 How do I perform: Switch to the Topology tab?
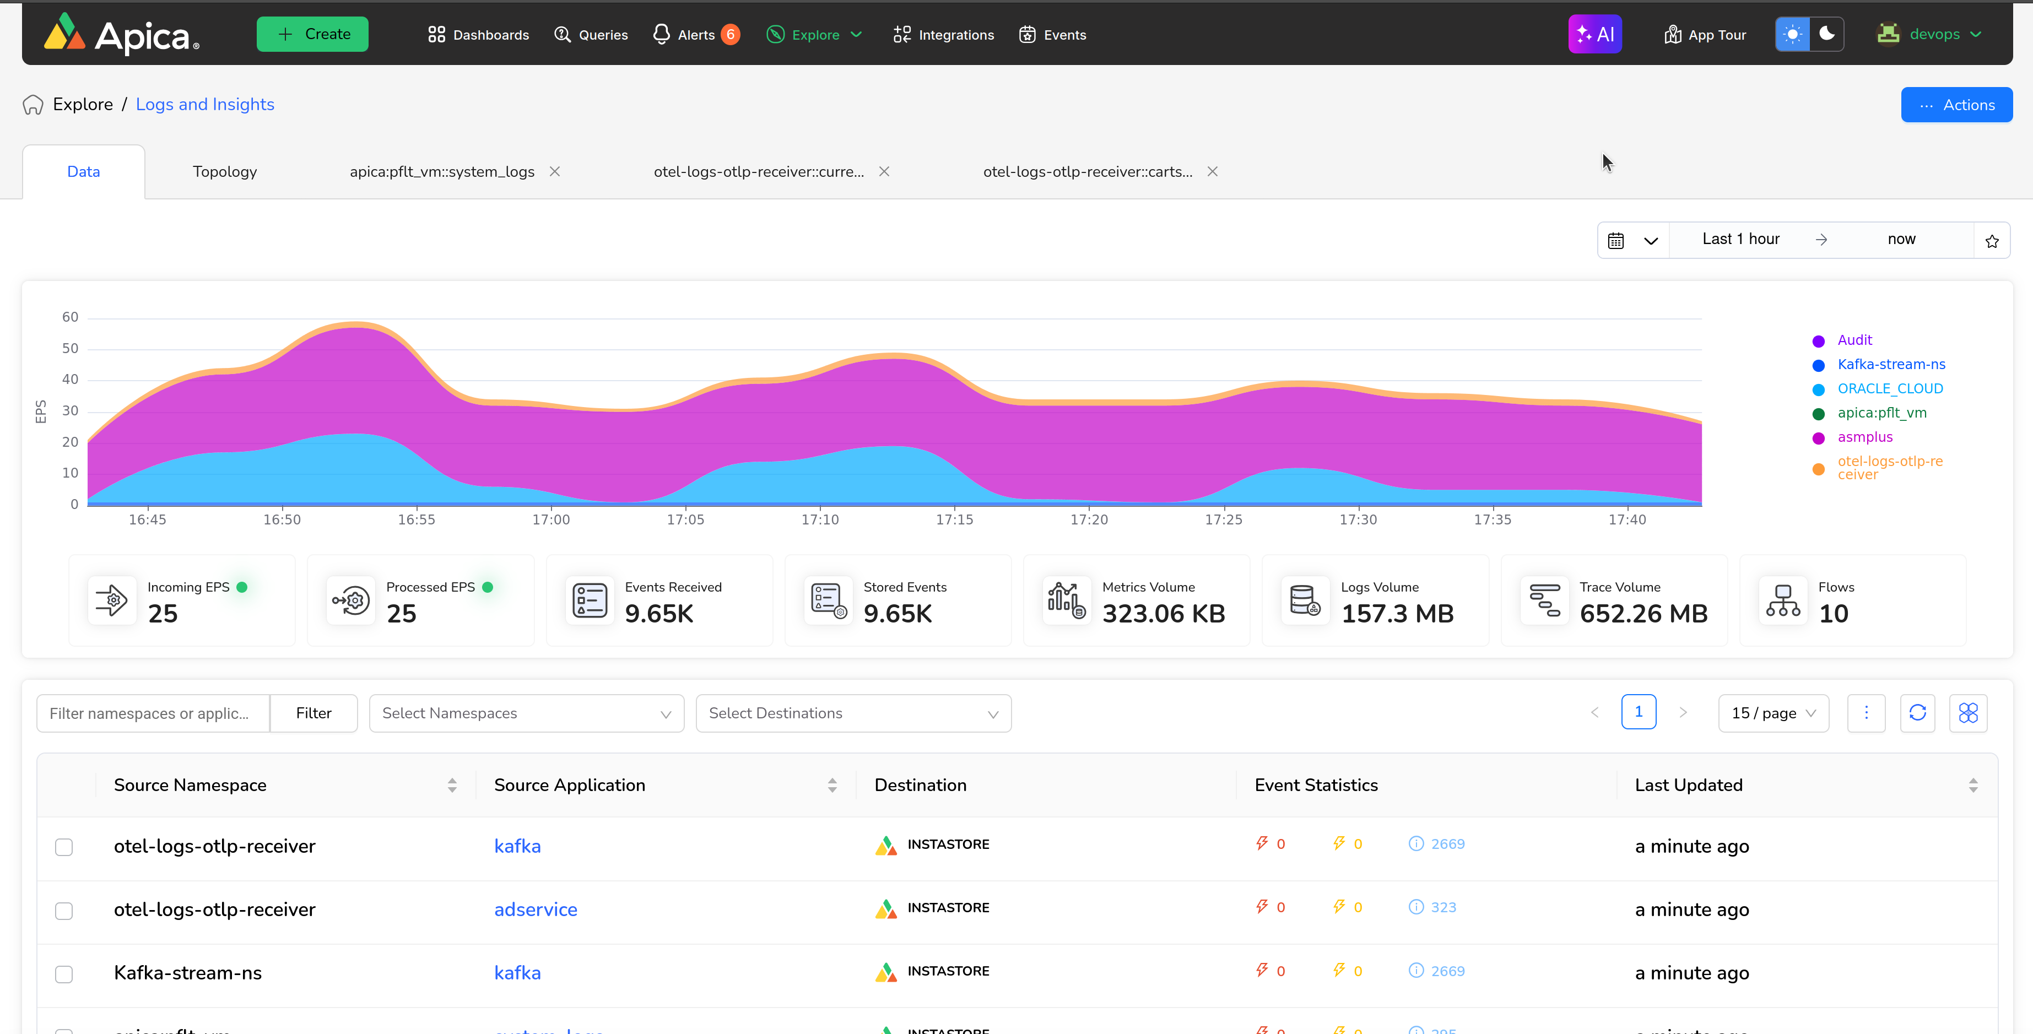(x=225, y=171)
